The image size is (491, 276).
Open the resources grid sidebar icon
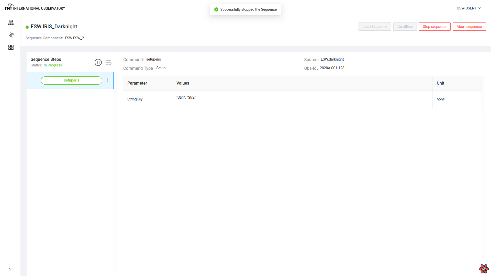pos(11,47)
